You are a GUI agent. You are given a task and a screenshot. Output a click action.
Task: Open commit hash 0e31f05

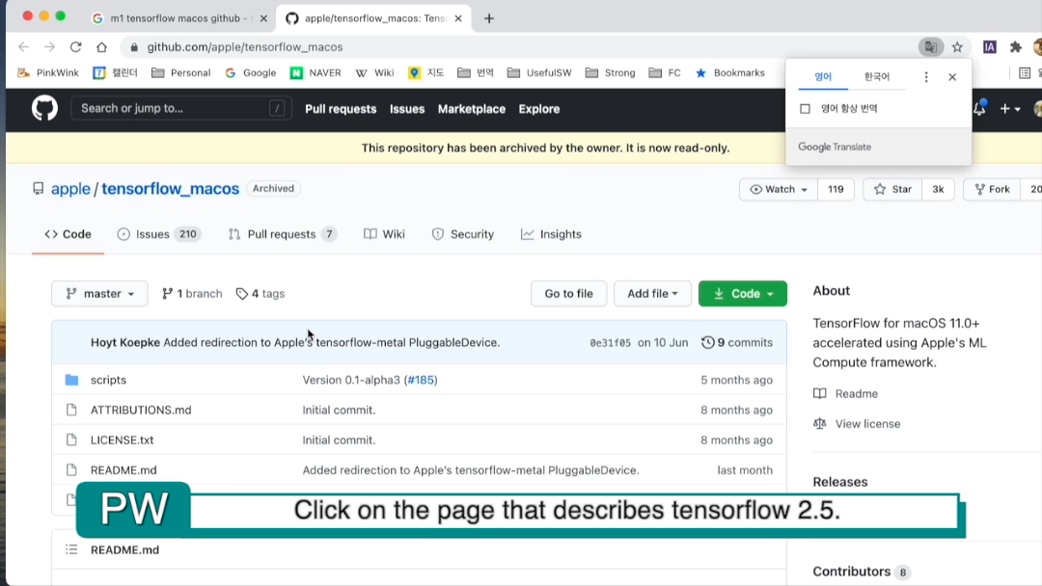point(610,343)
